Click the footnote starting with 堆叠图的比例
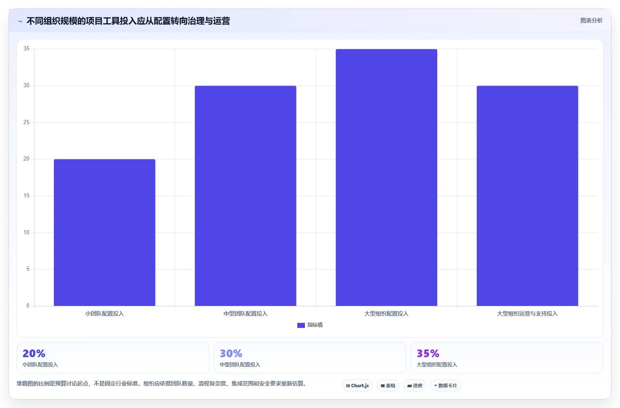The image size is (620, 408). pos(161,383)
